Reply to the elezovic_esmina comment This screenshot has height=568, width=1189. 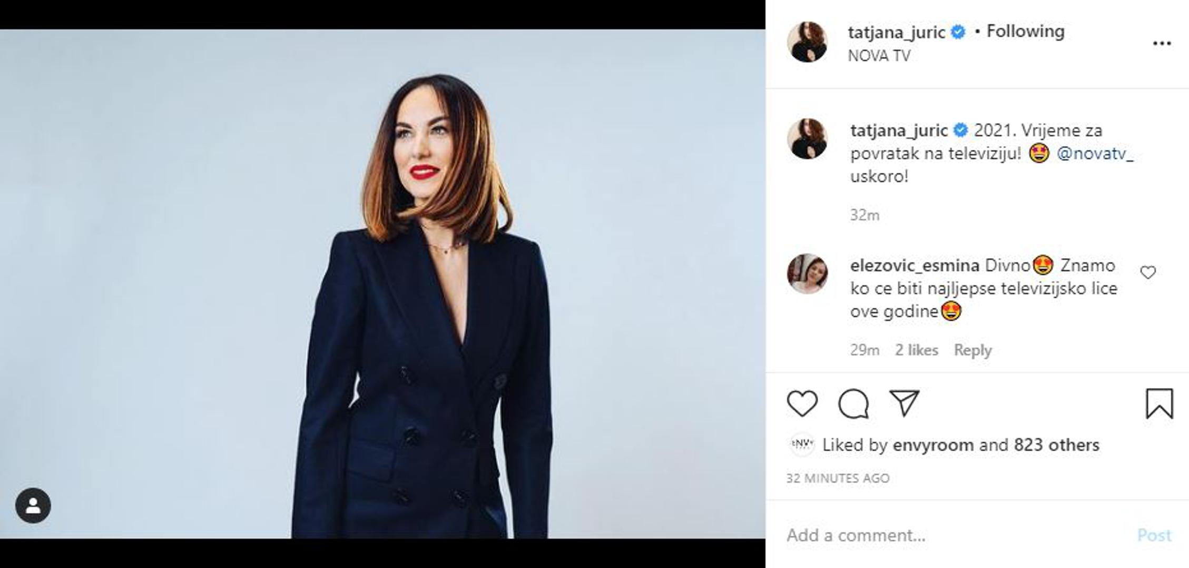pyautogui.click(x=972, y=350)
